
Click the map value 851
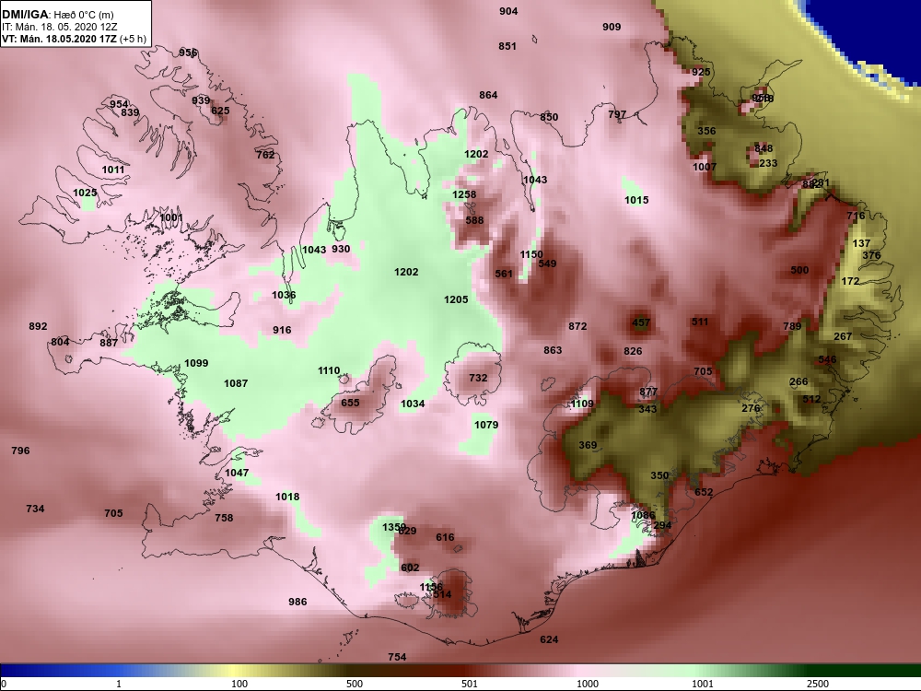pyautogui.click(x=507, y=46)
